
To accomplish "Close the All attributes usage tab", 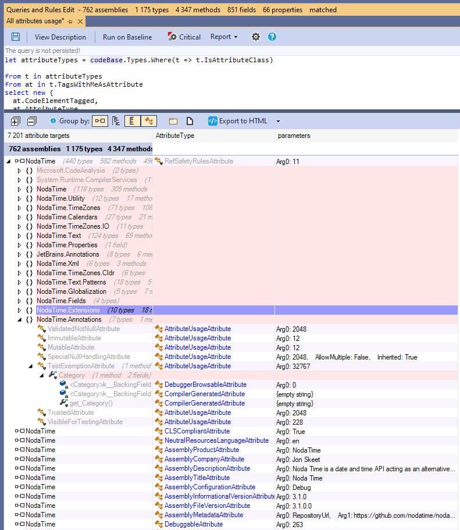I will coord(80,22).
